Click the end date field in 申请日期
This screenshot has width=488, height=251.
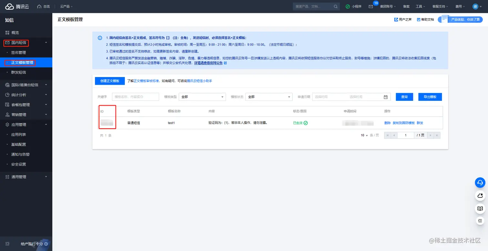click(365, 97)
